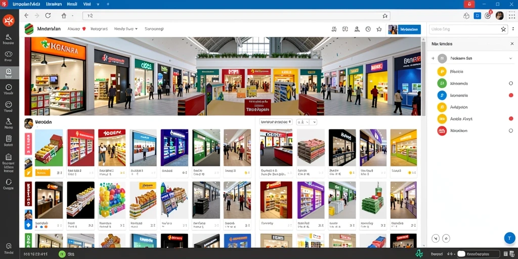Open the stacked pink bricks thumbnail

click(x=311, y=148)
